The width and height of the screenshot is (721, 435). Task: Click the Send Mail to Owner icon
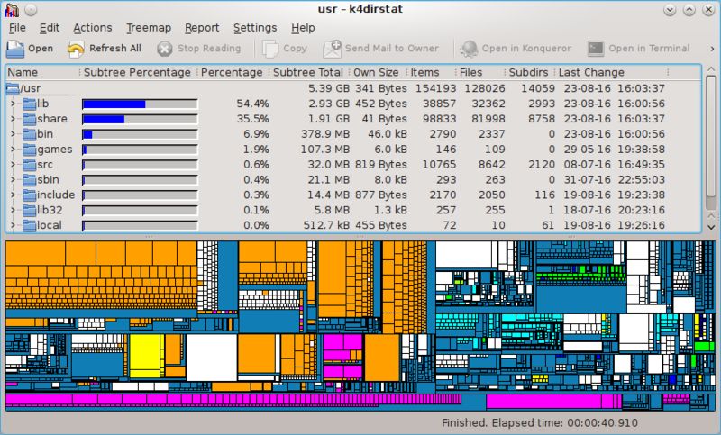(332, 49)
